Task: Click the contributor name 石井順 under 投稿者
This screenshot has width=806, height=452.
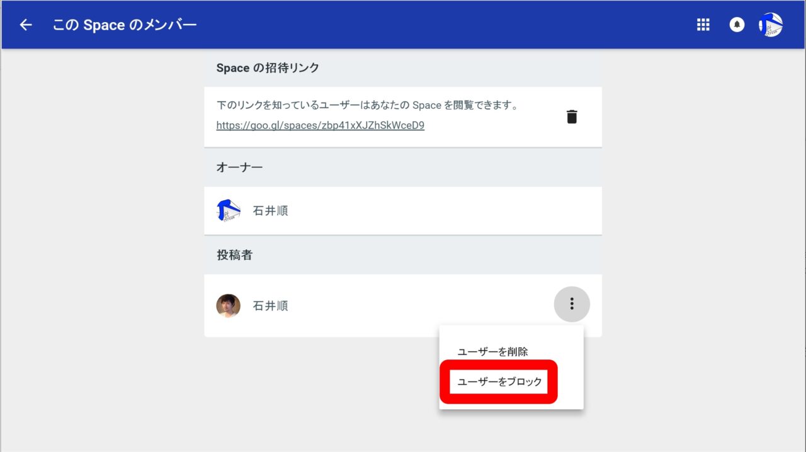Action: coord(270,306)
